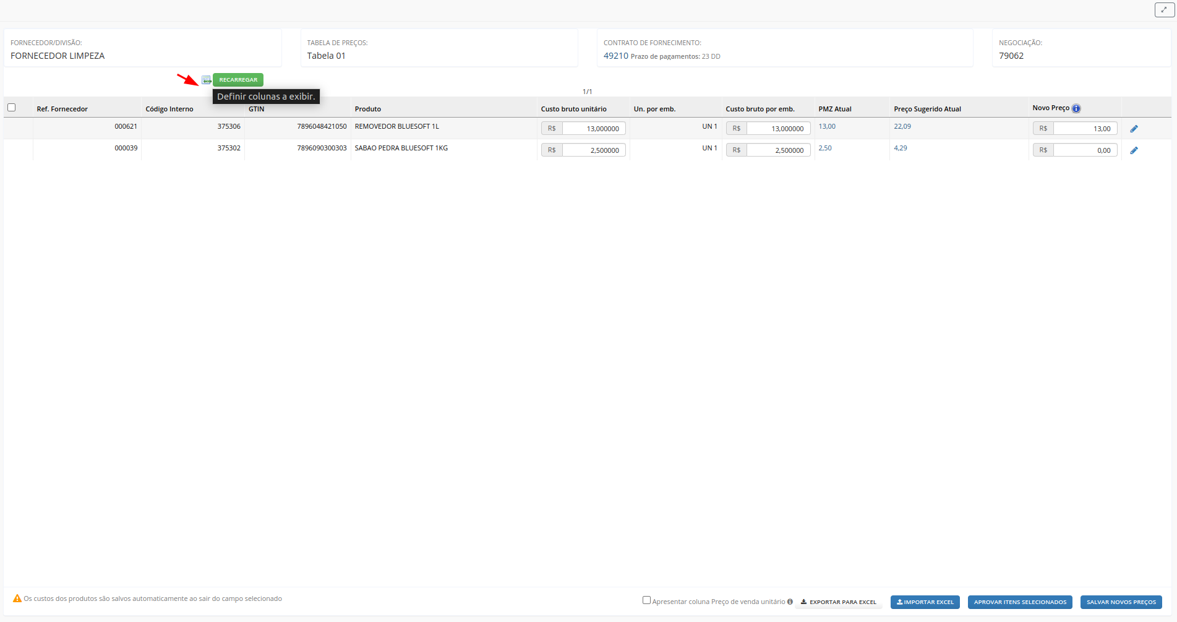1177x622 pixels.
Task: Open PMZ Atual value 13,00 link
Action: click(827, 126)
